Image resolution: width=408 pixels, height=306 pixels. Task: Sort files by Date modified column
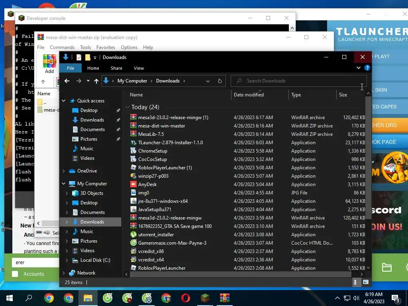pyautogui.click(x=260, y=95)
